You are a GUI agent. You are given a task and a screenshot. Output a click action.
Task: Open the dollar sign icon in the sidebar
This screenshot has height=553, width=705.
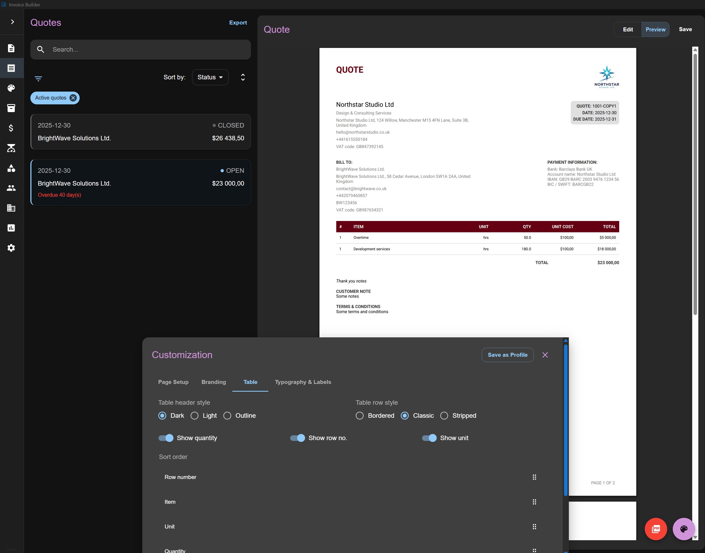pos(11,128)
